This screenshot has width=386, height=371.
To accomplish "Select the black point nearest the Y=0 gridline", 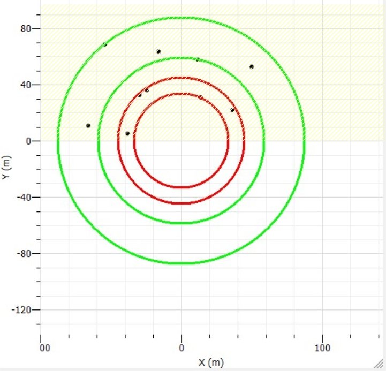I will 127,133.
